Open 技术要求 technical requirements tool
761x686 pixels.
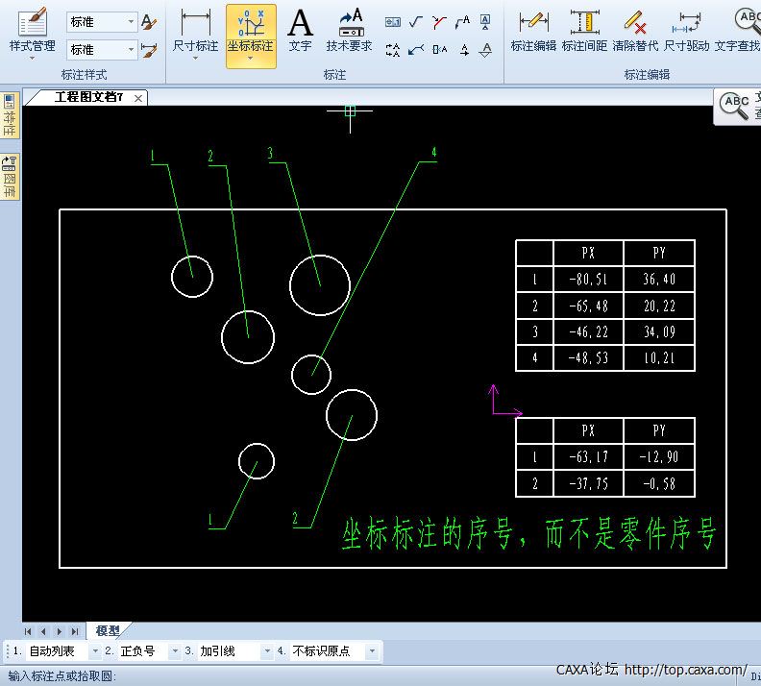click(x=350, y=30)
